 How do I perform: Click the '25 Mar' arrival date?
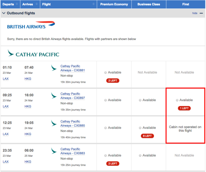point(29,156)
